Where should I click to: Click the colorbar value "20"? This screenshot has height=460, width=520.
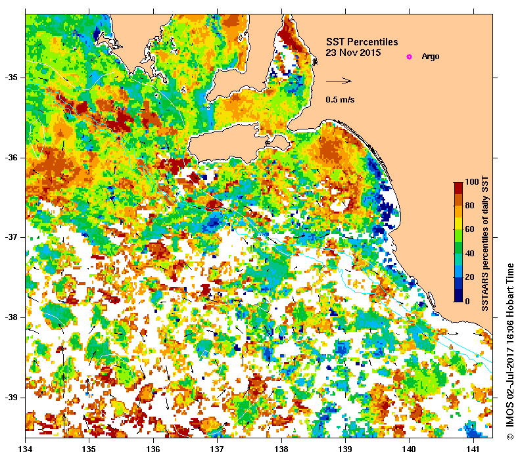pos(469,277)
